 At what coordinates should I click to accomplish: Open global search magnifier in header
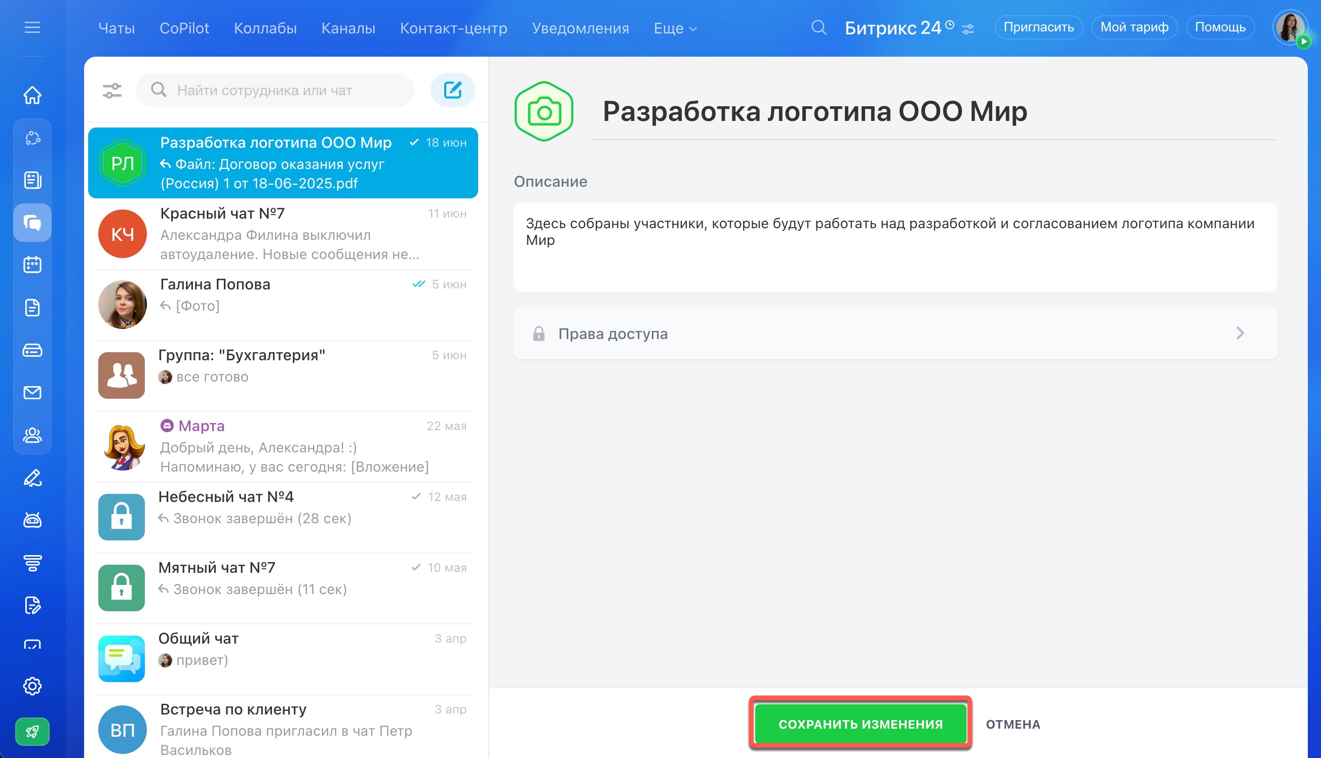pos(819,27)
